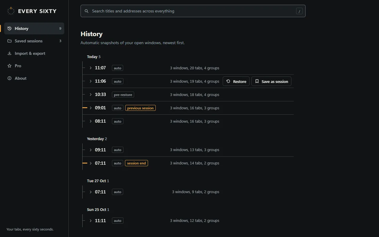Click the Saved sessions folder icon
379x237 pixels.
(x=9, y=41)
